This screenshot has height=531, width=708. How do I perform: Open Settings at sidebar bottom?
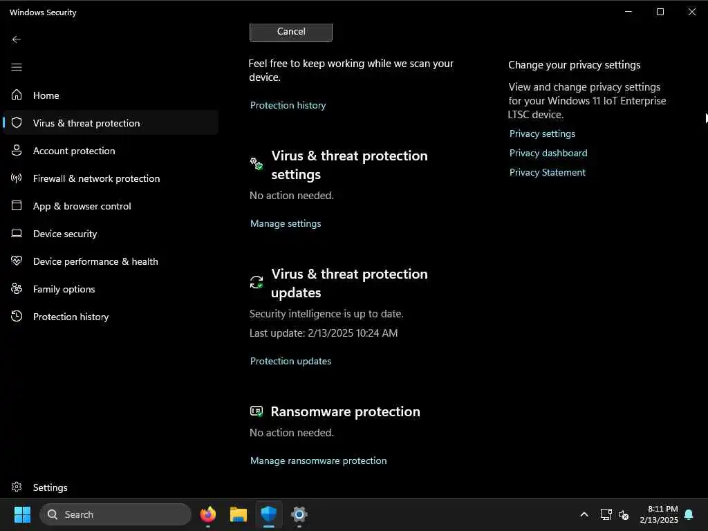click(x=111, y=487)
